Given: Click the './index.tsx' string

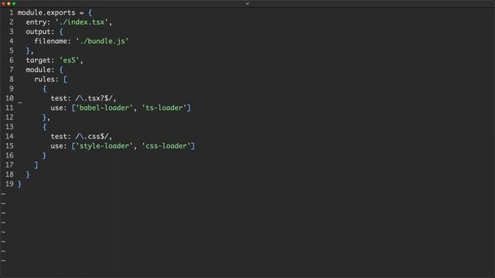Looking at the screenshot, I should coord(82,22).
